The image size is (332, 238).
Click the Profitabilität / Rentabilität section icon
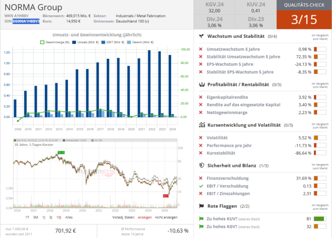coord(201,84)
